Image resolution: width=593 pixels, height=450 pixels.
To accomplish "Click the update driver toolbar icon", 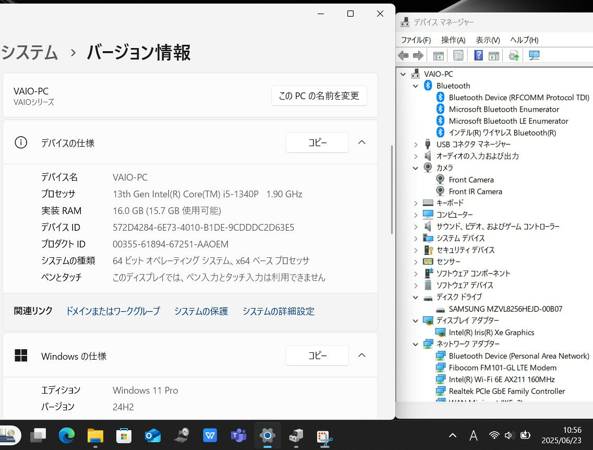I will (514, 56).
